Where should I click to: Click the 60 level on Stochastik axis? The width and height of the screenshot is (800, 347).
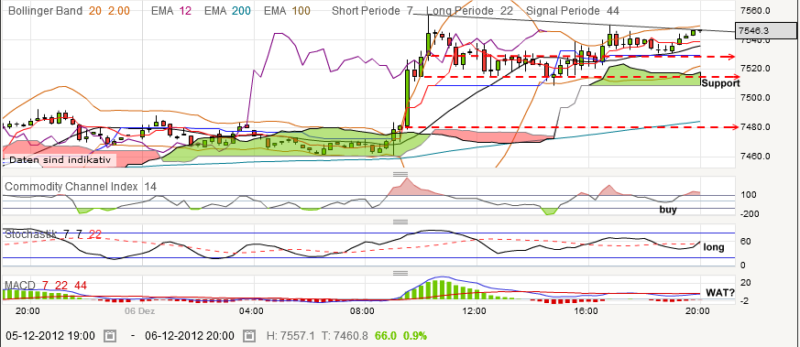coord(745,241)
